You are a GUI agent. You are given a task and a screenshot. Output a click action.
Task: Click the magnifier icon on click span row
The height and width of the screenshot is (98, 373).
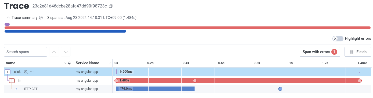pos(26,72)
